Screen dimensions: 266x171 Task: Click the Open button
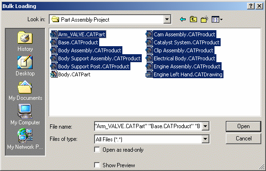[243, 126]
